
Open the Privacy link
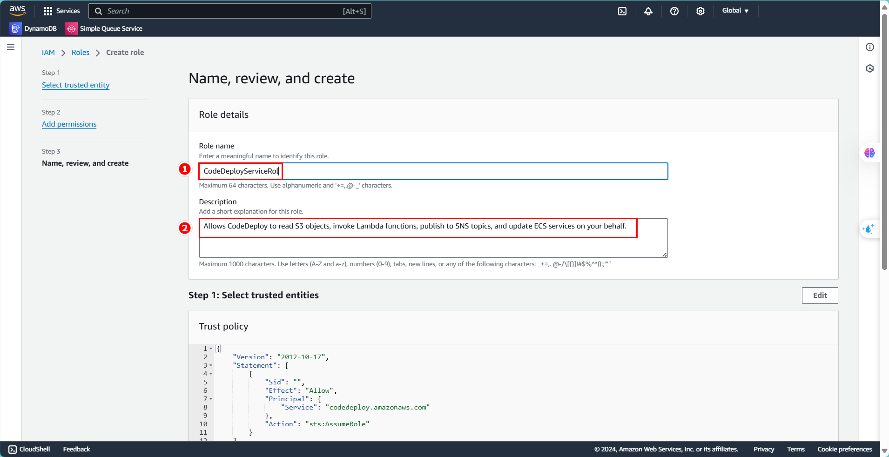click(x=764, y=450)
